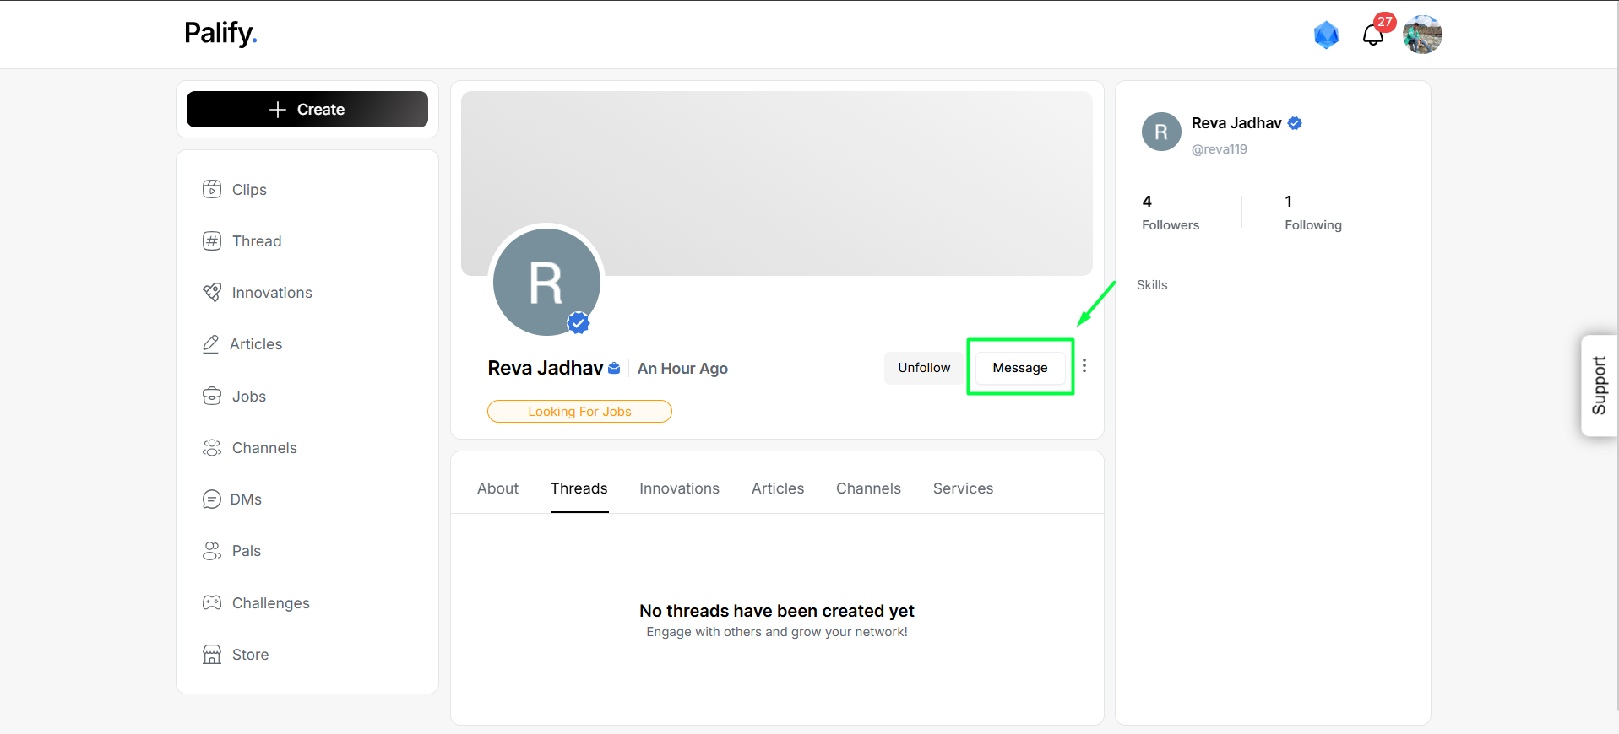
Task: Switch to the Articles profile tab
Action: point(778,488)
